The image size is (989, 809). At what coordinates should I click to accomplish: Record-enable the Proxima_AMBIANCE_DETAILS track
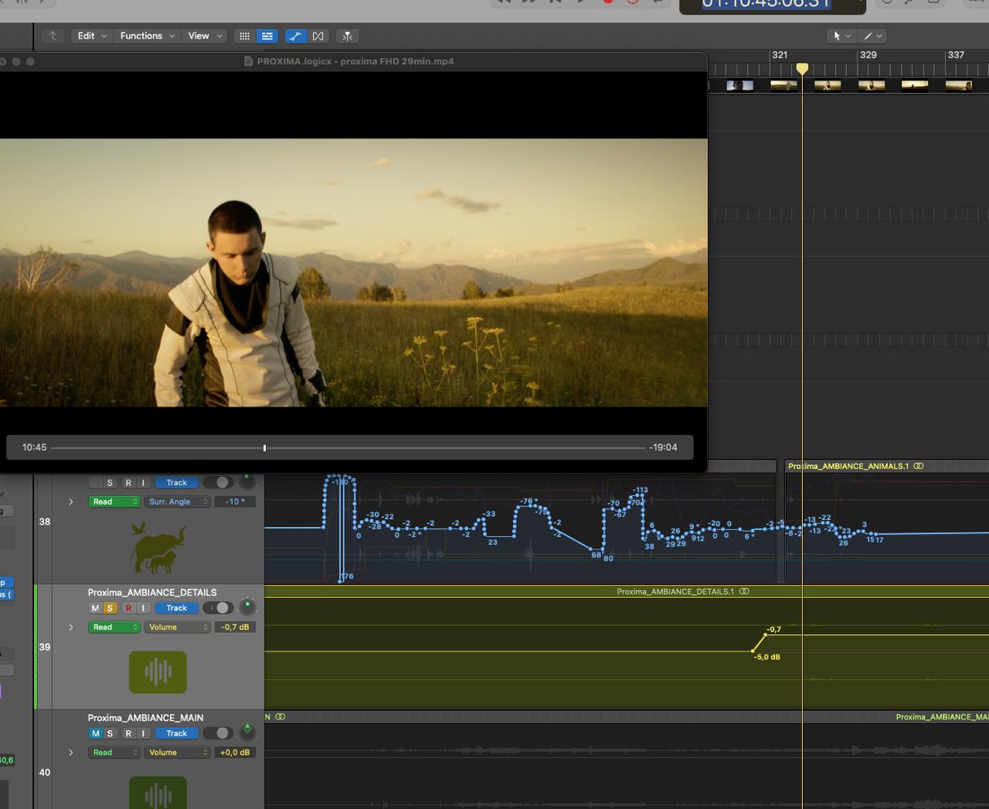(x=128, y=608)
